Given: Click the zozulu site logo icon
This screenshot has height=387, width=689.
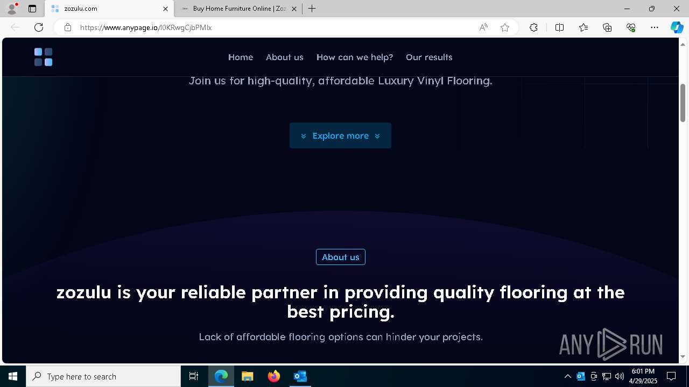Looking at the screenshot, I should coord(43,57).
